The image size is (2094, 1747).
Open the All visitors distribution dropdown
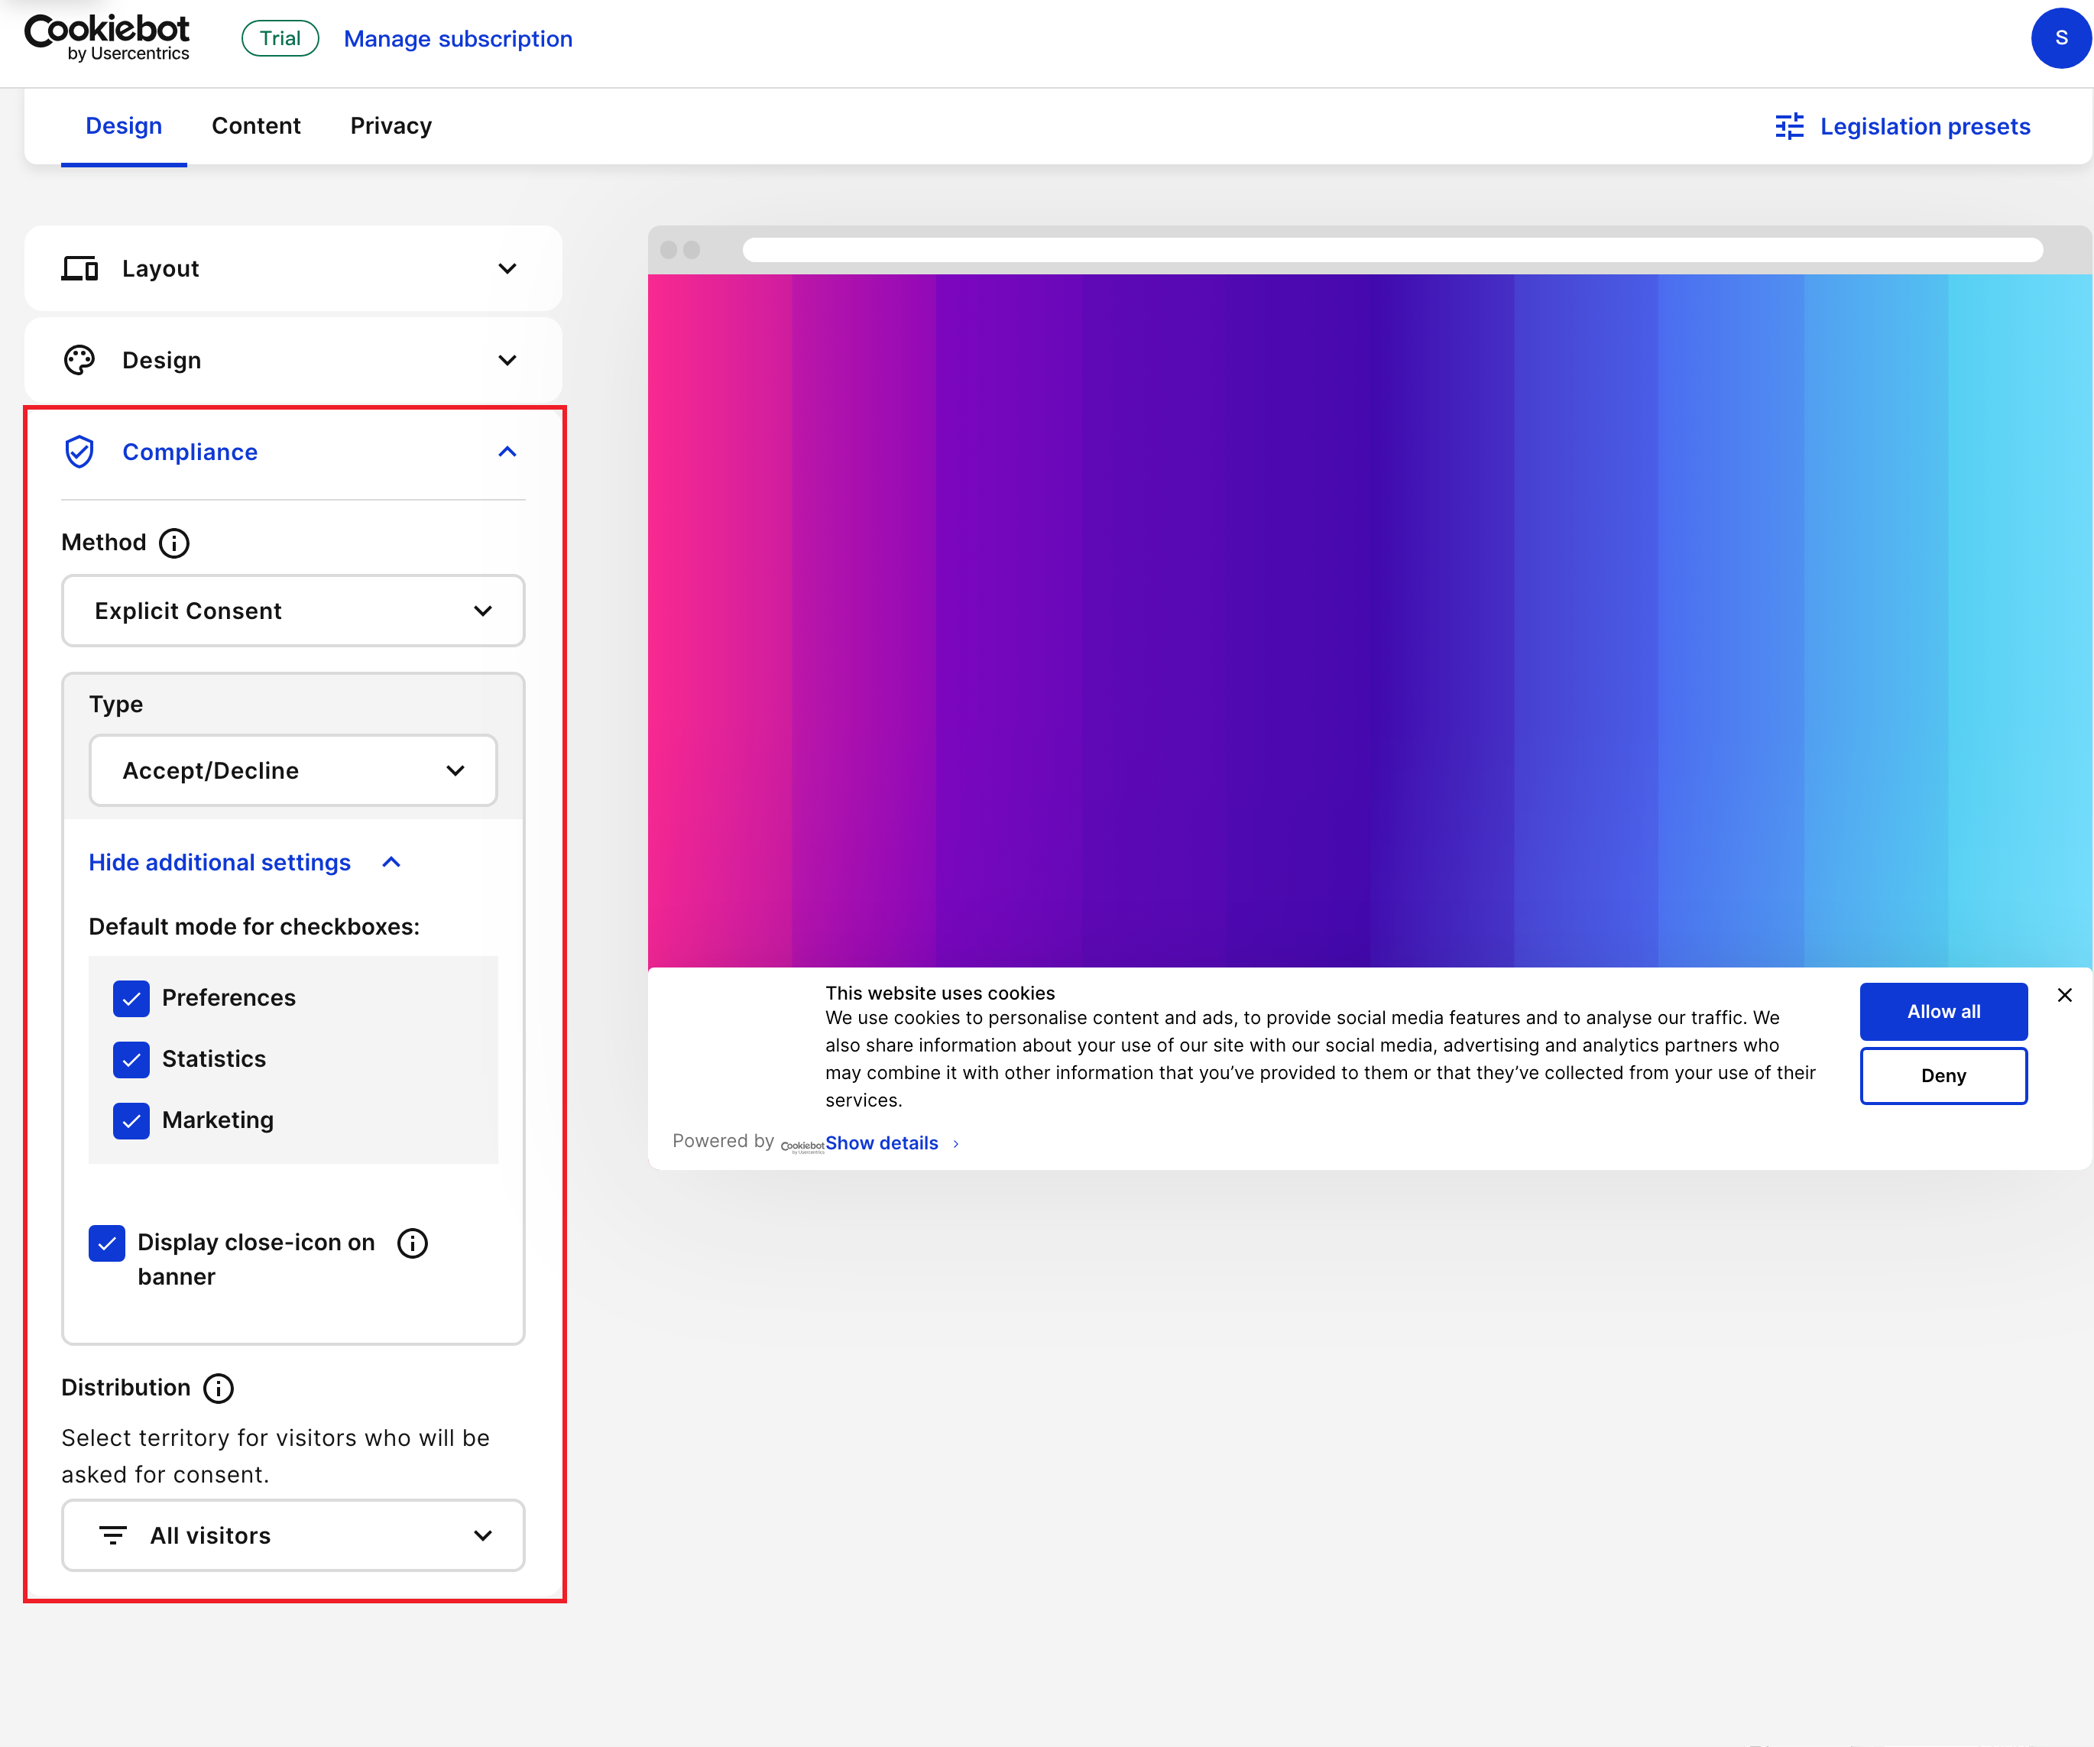(293, 1535)
